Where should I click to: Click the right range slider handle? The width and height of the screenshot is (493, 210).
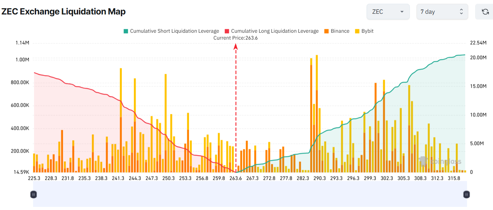(x=466, y=195)
